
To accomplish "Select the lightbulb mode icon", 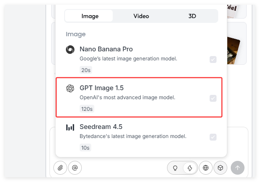I will click(x=175, y=168).
